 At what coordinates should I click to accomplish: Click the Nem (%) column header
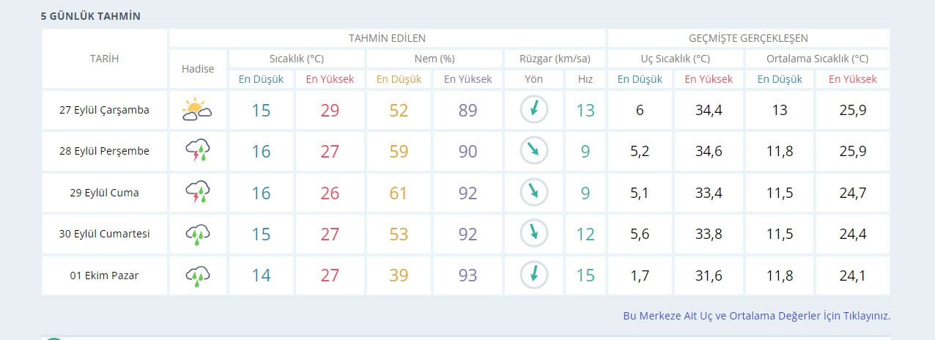[434, 59]
